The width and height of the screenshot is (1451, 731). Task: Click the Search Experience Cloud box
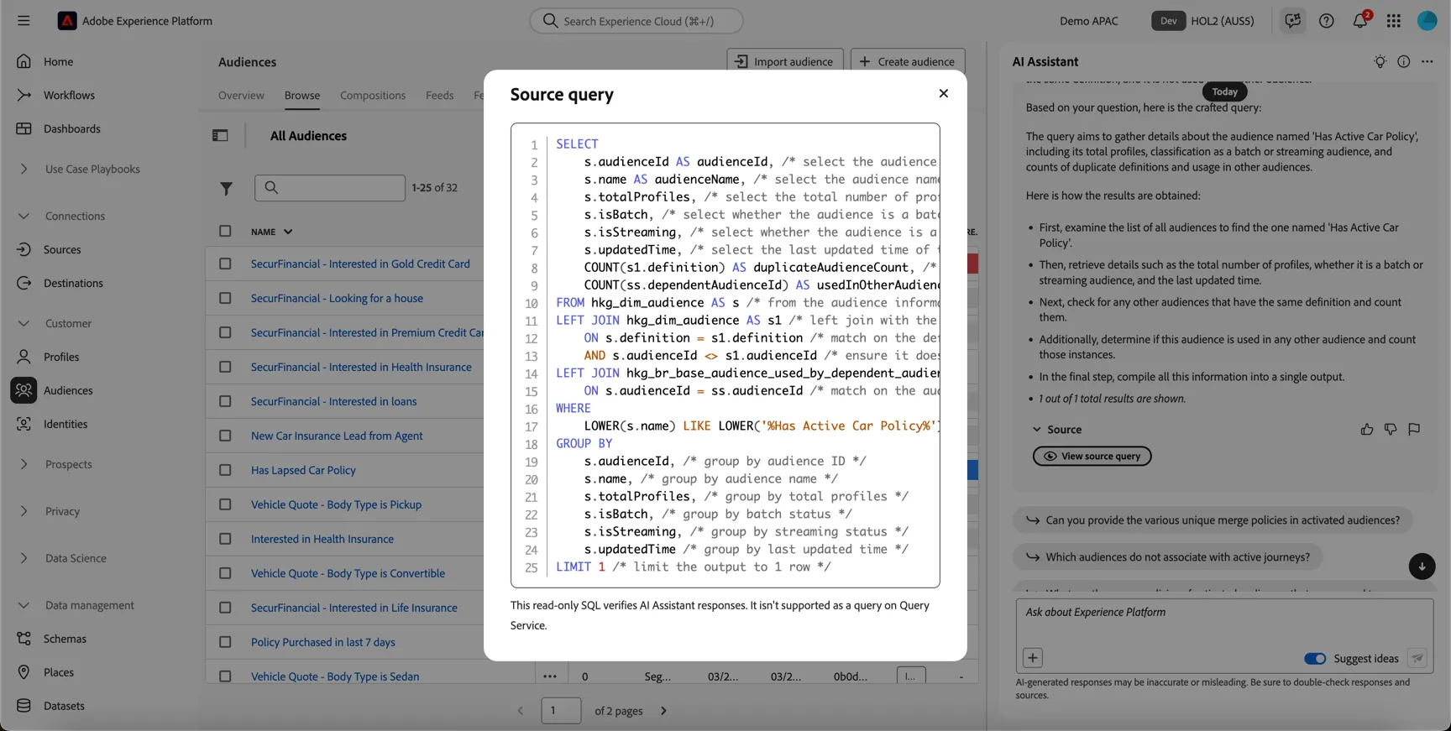click(x=636, y=21)
